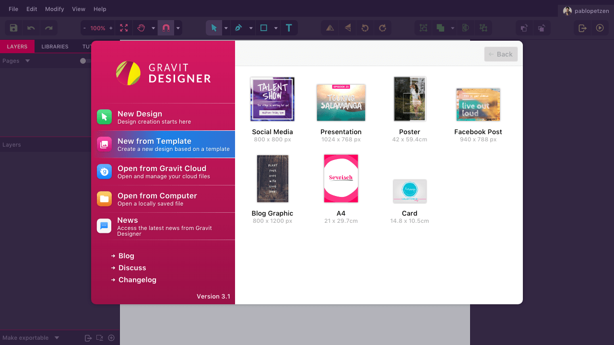Click the Present play icon

click(x=600, y=28)
